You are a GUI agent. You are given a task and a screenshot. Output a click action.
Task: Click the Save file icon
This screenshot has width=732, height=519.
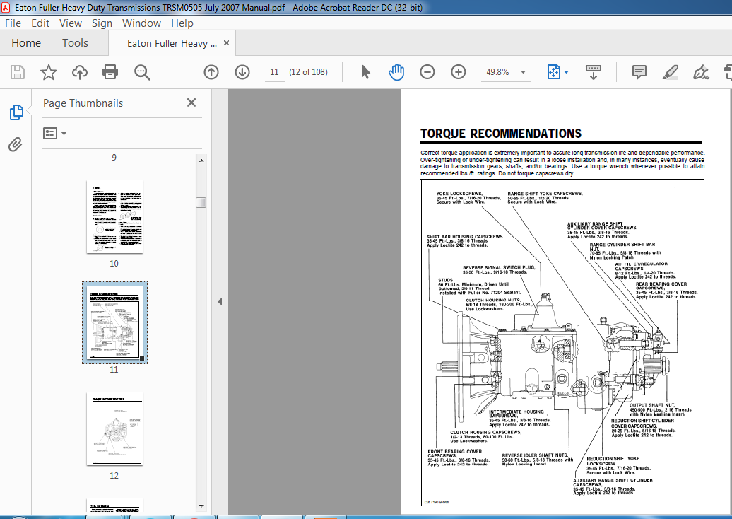(x=18, y=72)
